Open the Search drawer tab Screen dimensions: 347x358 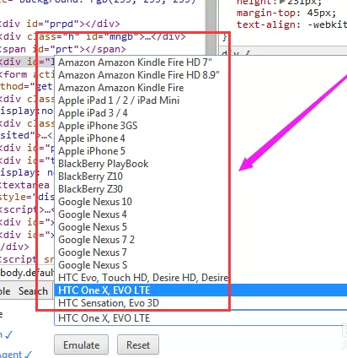point(33,291)
